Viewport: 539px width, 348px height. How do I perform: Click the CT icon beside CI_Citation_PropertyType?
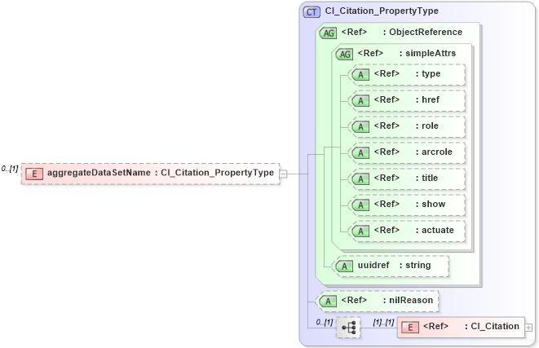311,12
